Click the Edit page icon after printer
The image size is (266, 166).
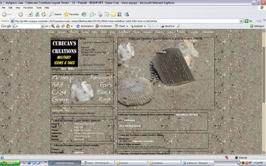(106, 15)
